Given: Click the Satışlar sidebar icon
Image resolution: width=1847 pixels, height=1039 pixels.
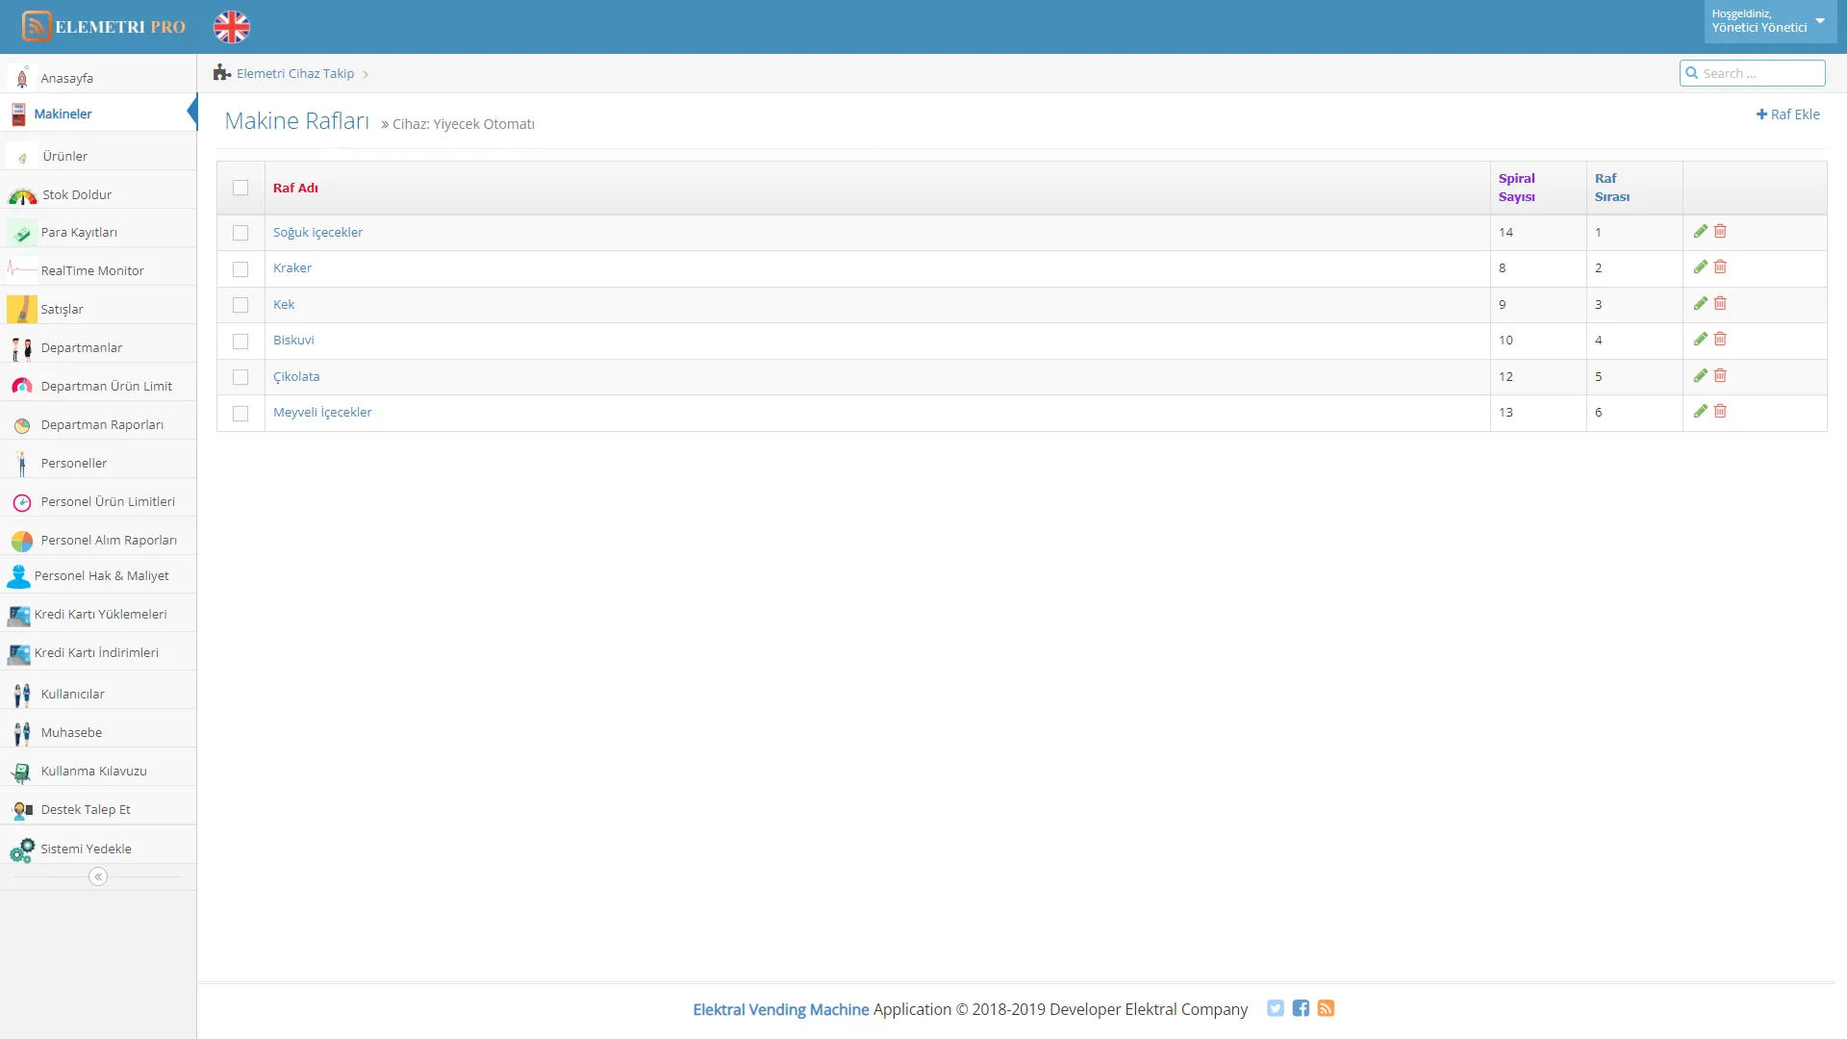Looking at the screenshot, I should (22, 309).
